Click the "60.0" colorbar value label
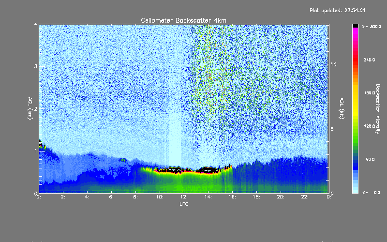The width and height of the screenshot is (387, 242). tap(370, 160)
